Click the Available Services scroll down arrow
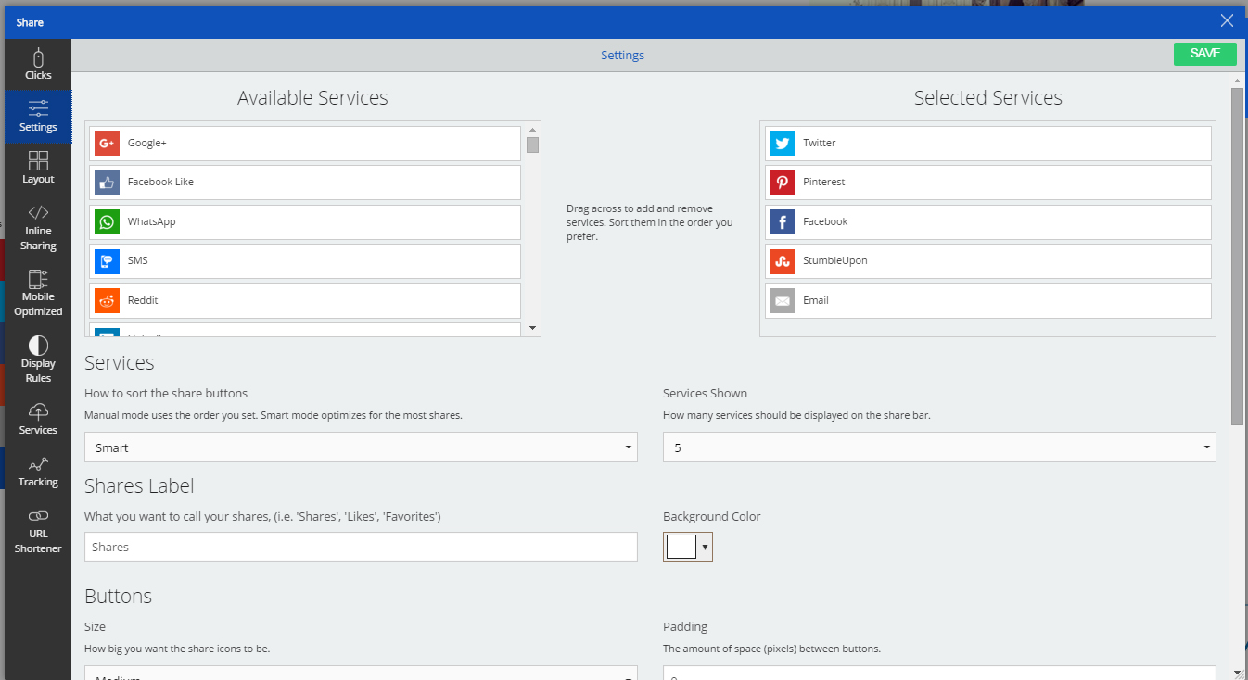1248x680 pixels. coord(532,328)
